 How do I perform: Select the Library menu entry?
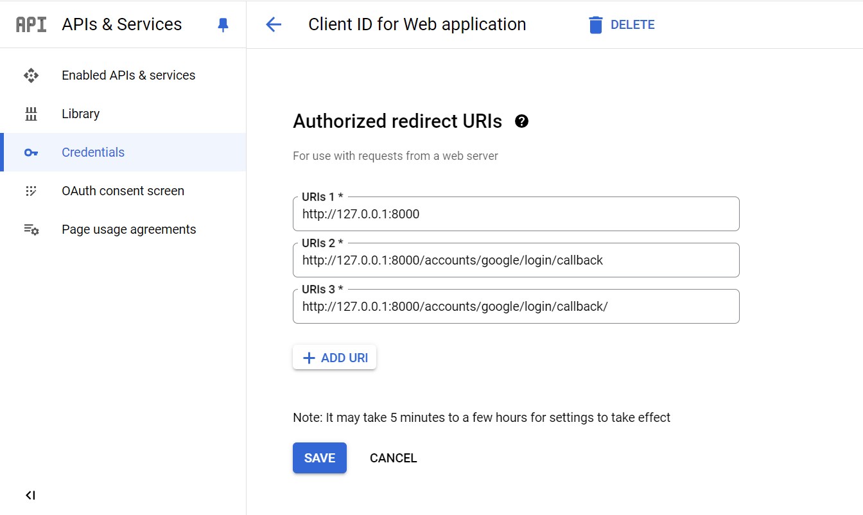(80, 114)
